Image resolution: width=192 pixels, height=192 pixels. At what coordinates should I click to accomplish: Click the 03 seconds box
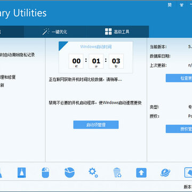116,61
